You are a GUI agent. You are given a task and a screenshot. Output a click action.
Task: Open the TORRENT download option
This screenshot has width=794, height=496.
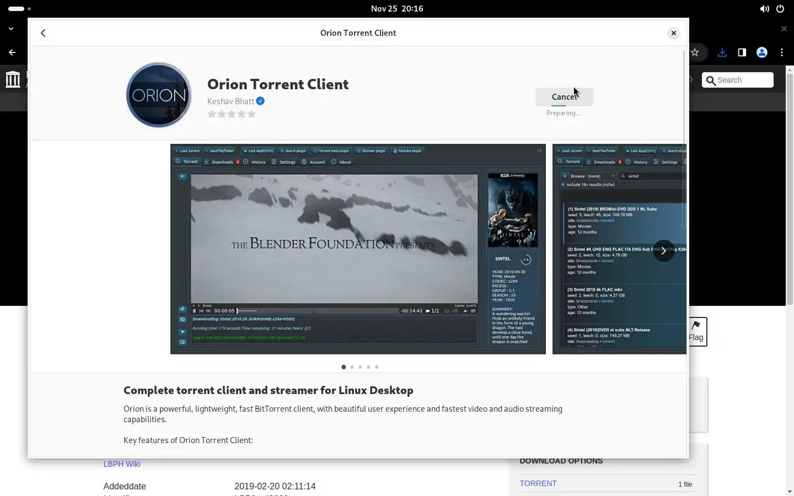538,483
